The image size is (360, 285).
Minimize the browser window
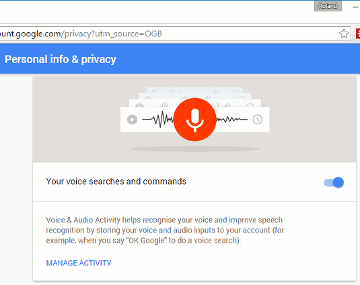point(355,7)
